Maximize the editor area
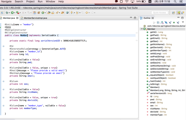186x120 pixels. 135,18
